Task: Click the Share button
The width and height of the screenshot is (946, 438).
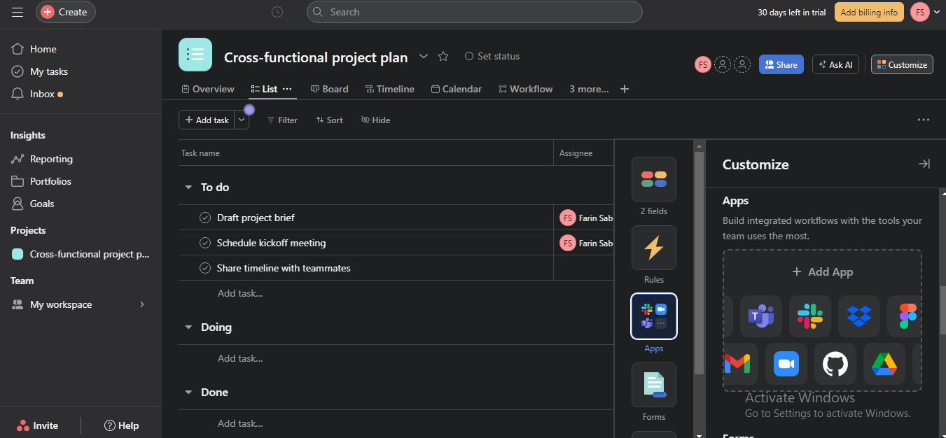Action: pos(781,64)
